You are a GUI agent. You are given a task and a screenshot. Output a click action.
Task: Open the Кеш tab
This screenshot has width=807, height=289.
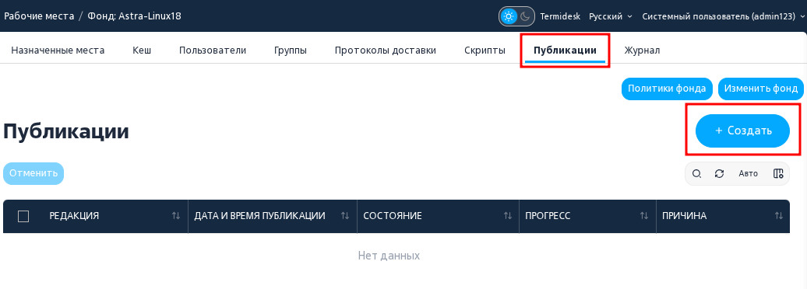pyautogui.click(x=142, y=50)
